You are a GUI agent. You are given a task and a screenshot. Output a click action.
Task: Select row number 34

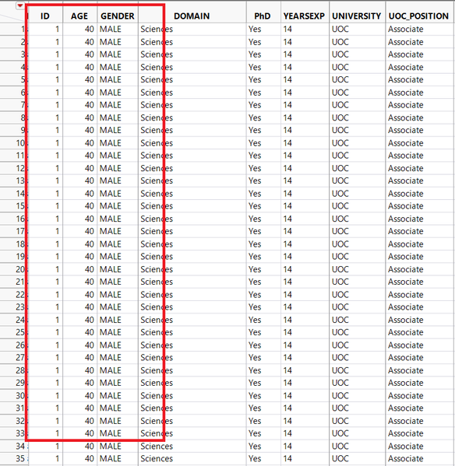[x=14, y=446]
